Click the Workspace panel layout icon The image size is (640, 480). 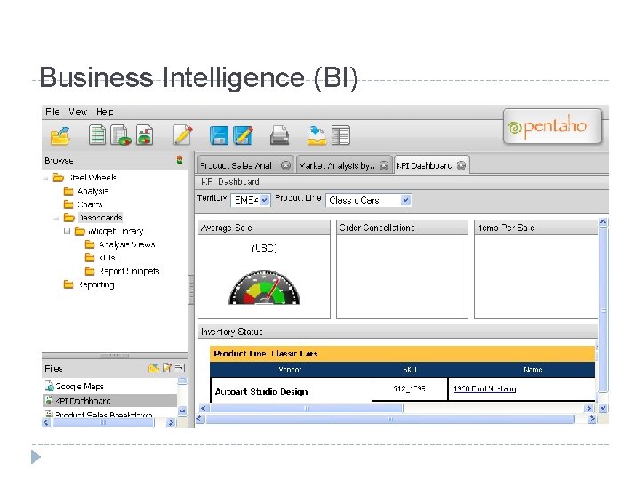point(340,135)
